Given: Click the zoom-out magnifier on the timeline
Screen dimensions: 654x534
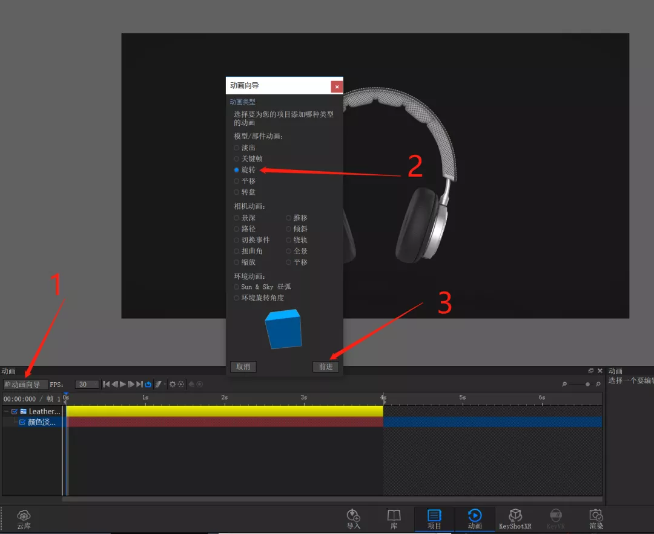Looking at the screenshot, I should pyautogui.click(x=564, y=384).
